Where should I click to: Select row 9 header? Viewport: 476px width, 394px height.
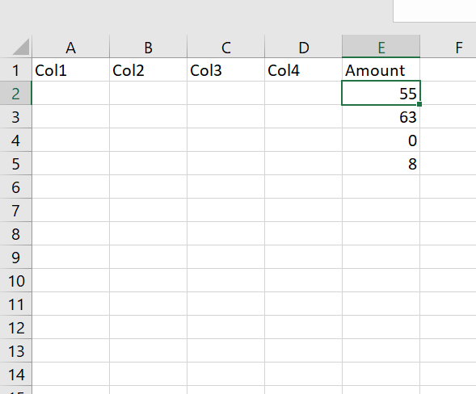(16, 257)
